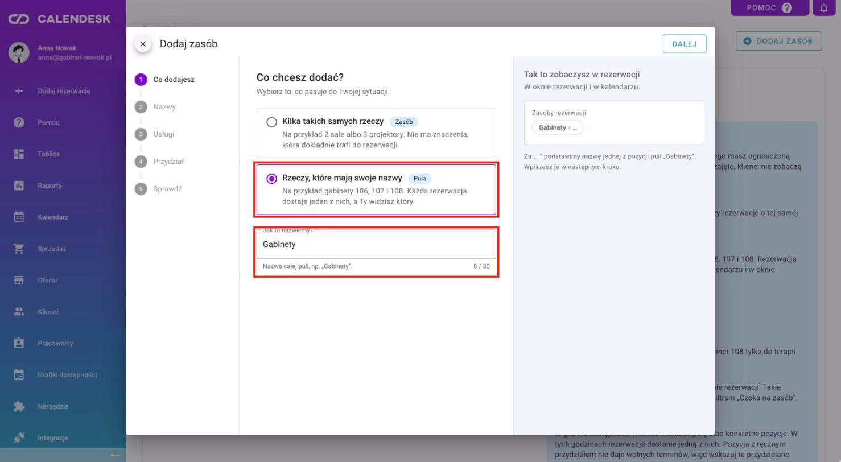Image resolution: width=841 pixels, height=462 pixels.
Task: Collapse the sidebar with the arrow at the bottom
Action: pyautogui.click(x=116, y=455)
